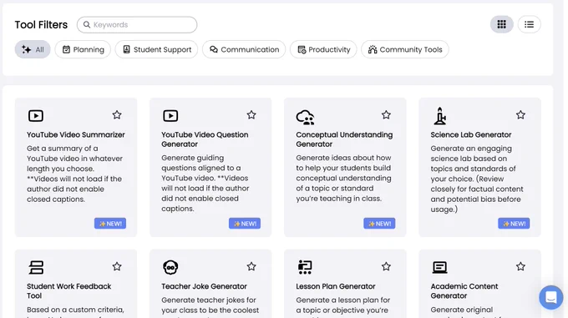Filter tools by Community Tools

(405, 49)
